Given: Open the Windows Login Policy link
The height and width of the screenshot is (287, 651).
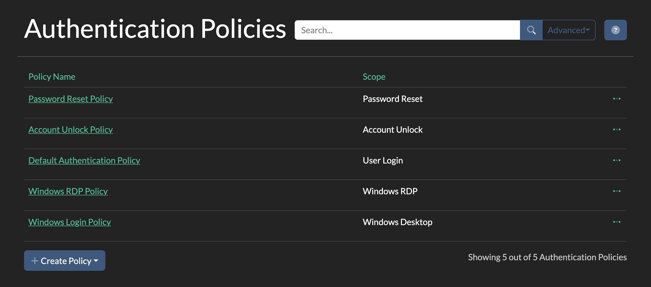Looking at the screenshot, I should 70,222.
